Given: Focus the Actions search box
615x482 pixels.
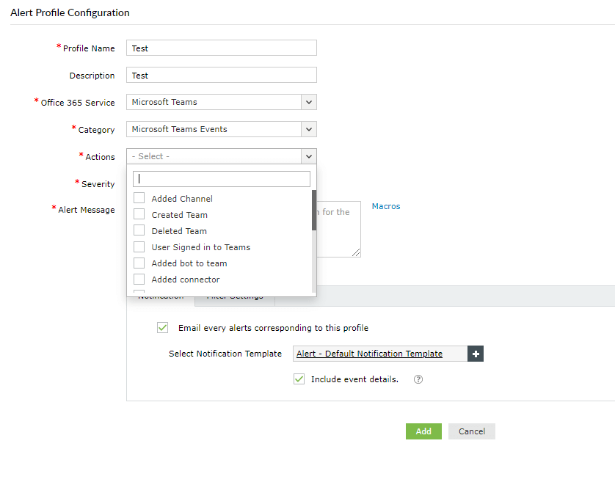Looking at the screenshot, I should (222, 179).
